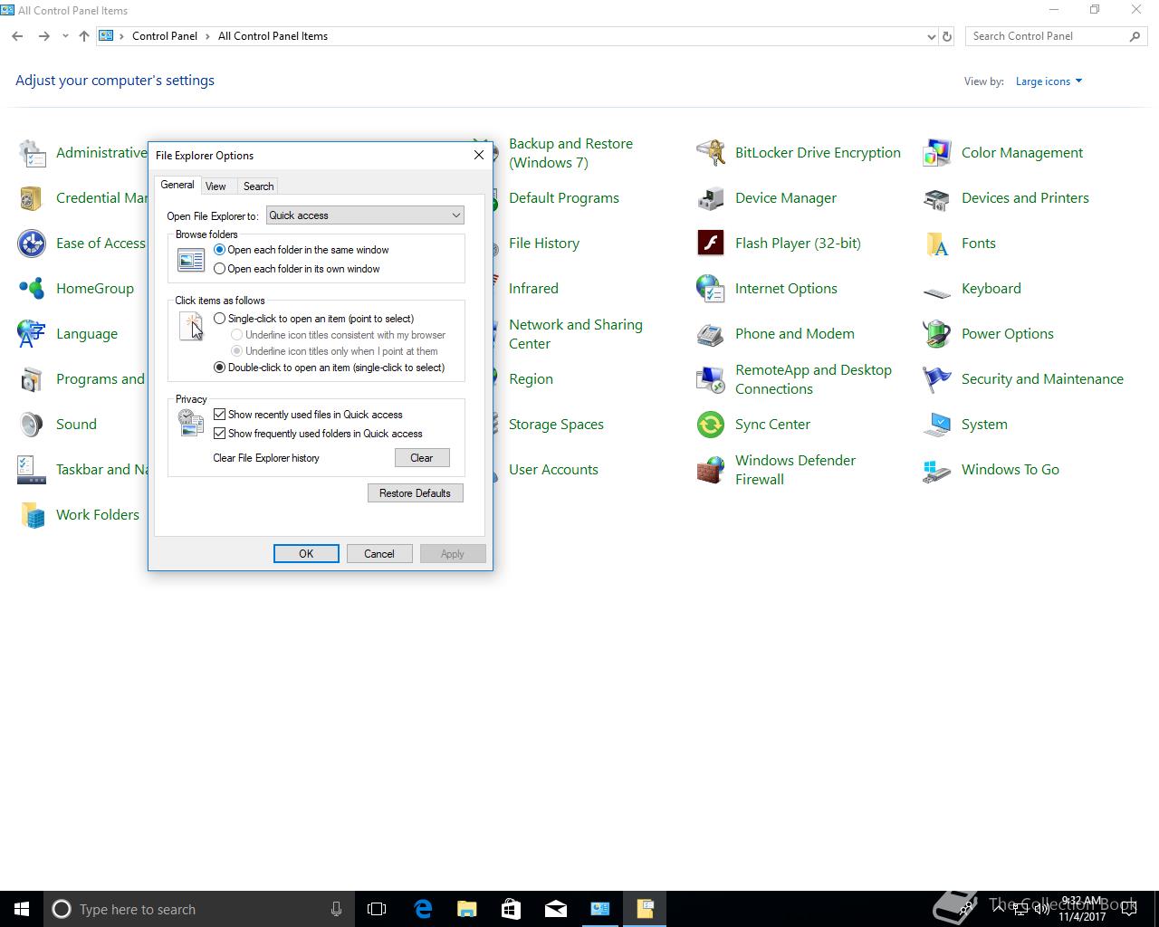Click Cancel in File Explorer Options
This screenshot has width=1159, height=927.
tap(379, 554)
